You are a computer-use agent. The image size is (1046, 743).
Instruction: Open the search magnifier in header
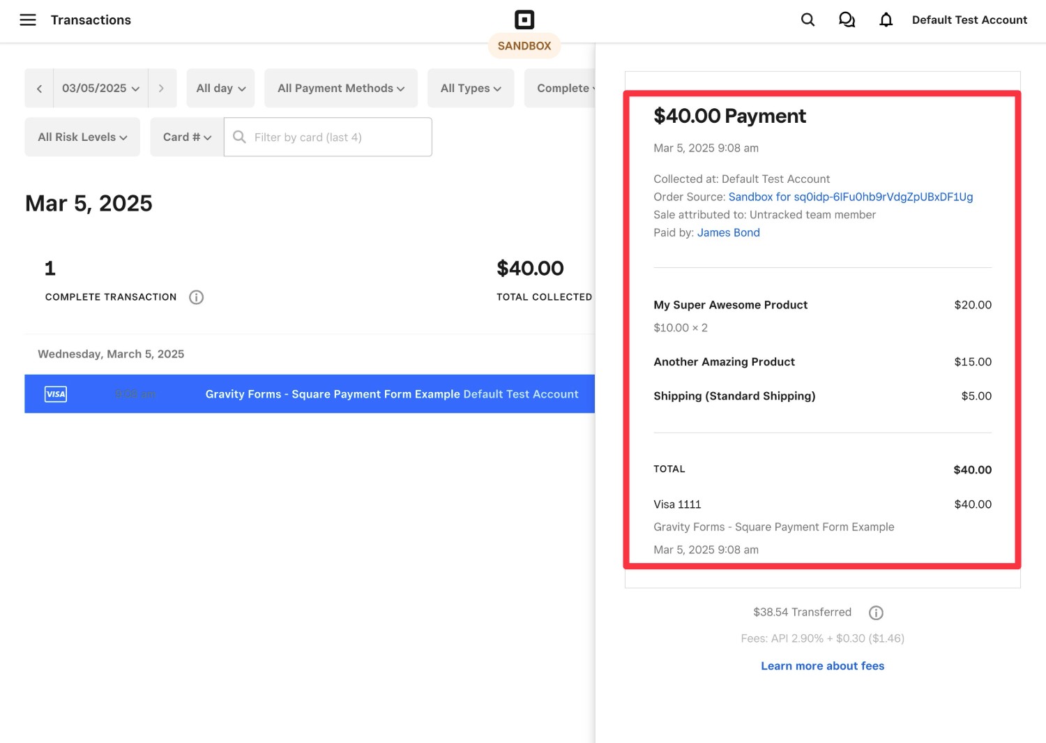[808, 20]
